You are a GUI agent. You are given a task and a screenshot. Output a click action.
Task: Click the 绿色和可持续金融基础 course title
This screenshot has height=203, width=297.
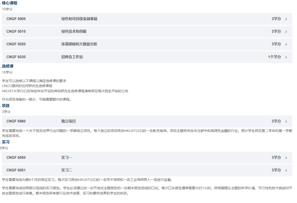click(79, 19)
